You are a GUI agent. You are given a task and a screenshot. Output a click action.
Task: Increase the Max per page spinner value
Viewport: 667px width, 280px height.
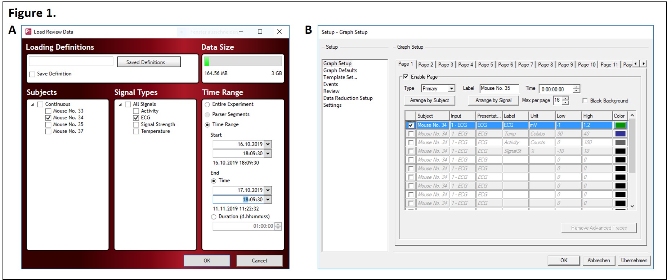[565, 98]
